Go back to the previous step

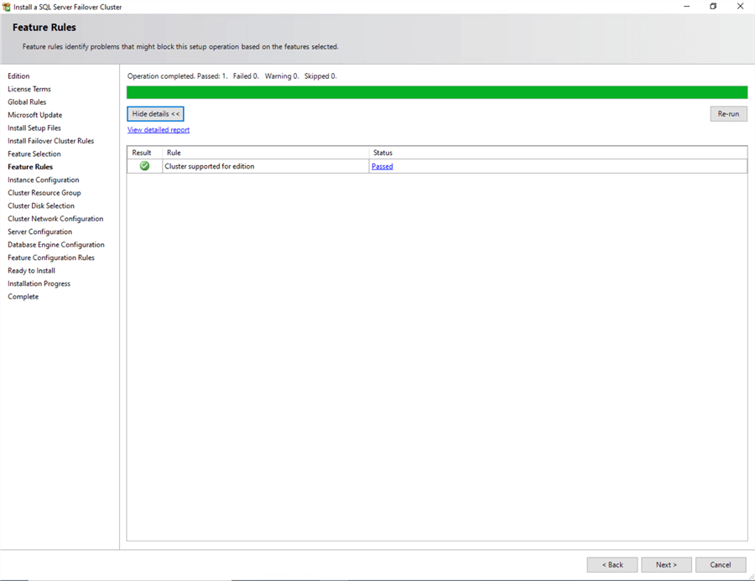pos(612,564)
